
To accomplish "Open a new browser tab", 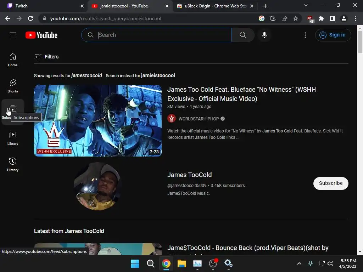I will 265,6.
